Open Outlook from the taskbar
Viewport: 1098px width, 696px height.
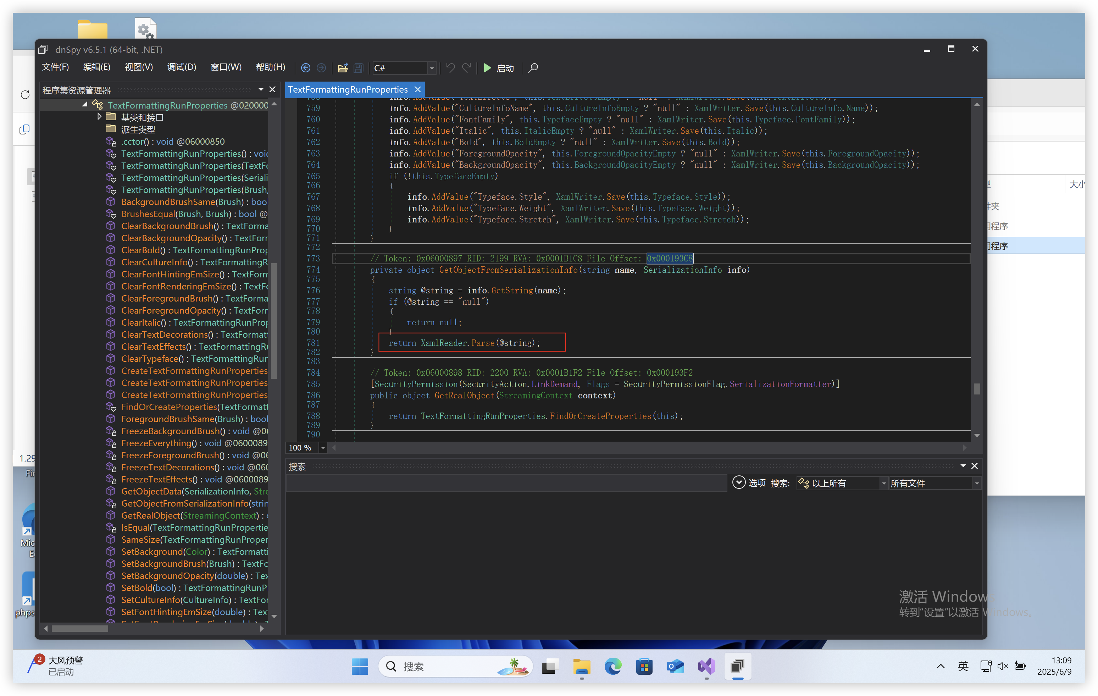[675, 666]
